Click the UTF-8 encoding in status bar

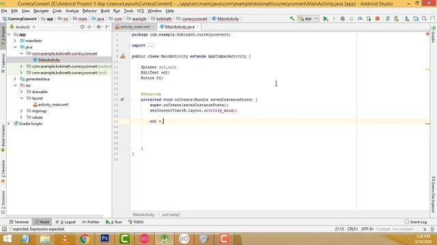coord(367,229)
